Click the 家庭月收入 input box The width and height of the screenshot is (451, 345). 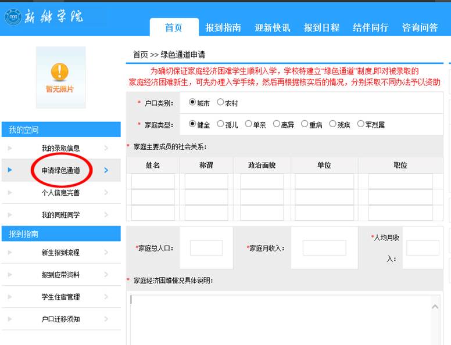[x=324, y=248]
